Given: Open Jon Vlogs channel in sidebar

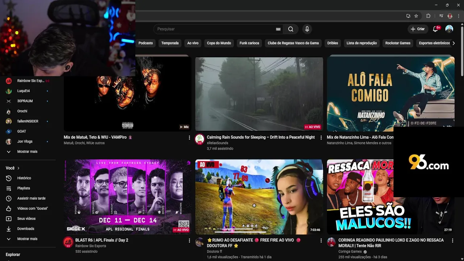Looking at the screenshot, I should pyautogui.click(x=28, y=142).
